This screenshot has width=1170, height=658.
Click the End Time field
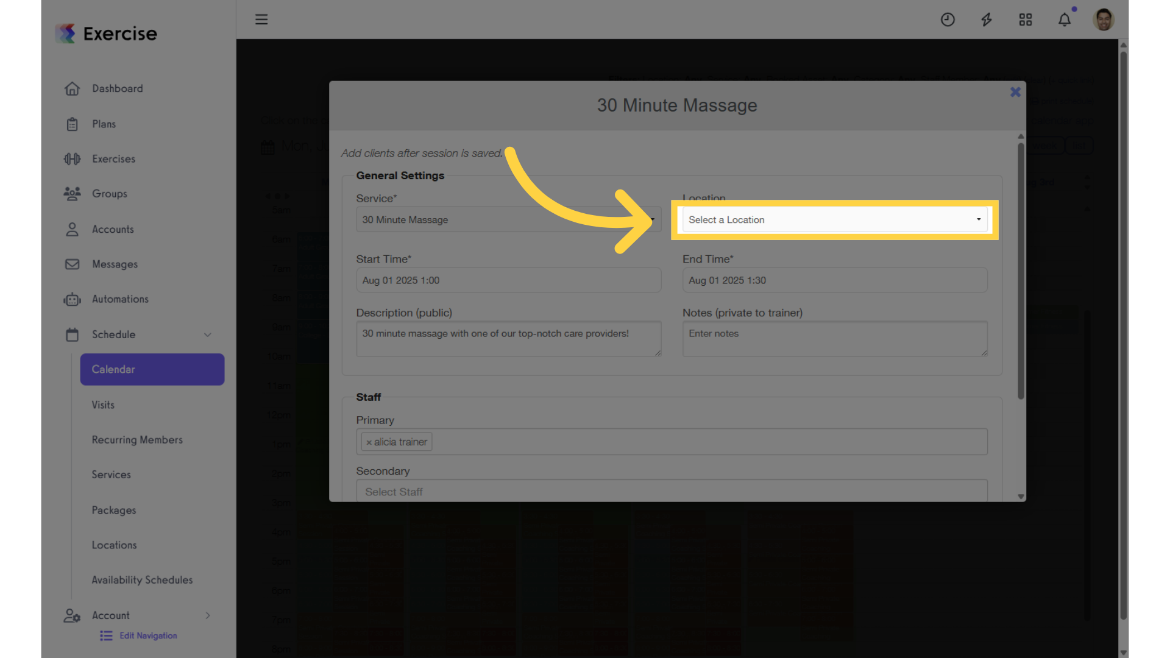834,280
